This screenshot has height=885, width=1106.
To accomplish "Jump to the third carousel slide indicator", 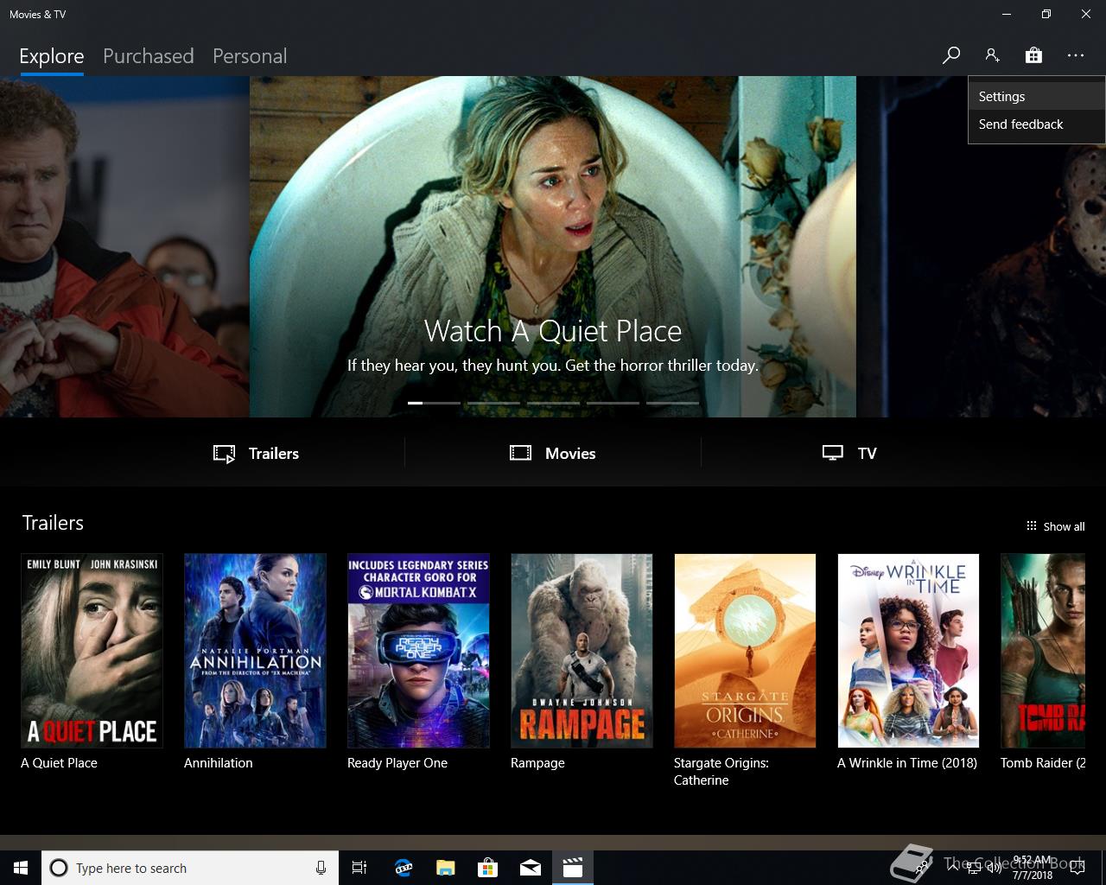I will 553,403.
